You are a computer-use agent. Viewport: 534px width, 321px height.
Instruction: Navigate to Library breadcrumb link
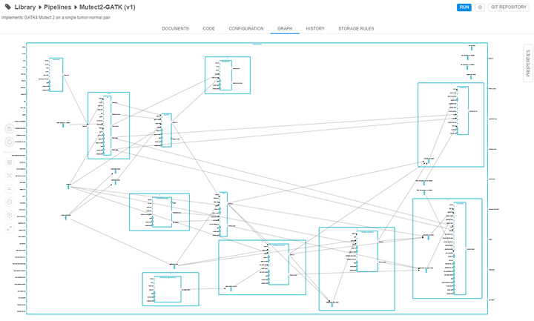pyautogui.click(x=25, y=7)
